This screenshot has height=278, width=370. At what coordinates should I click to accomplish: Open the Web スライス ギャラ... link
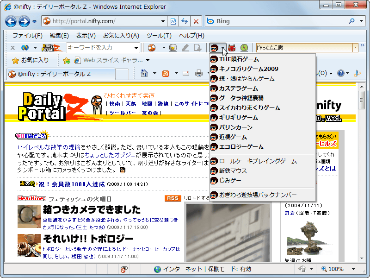tap(109, 60)
